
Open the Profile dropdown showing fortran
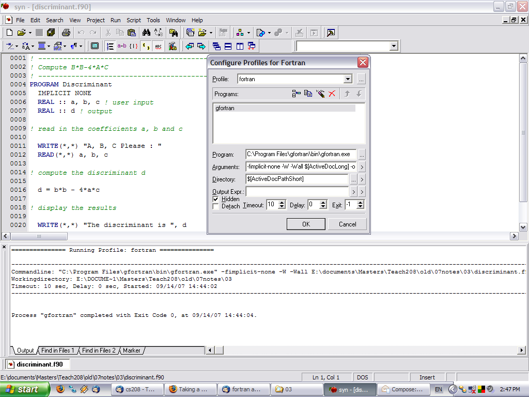click(348, 79)
